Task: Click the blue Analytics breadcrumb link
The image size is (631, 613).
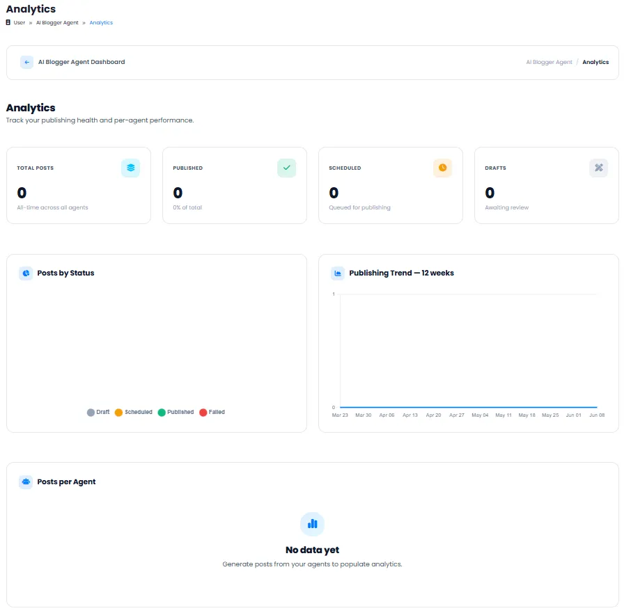Action: click(101, 23)
